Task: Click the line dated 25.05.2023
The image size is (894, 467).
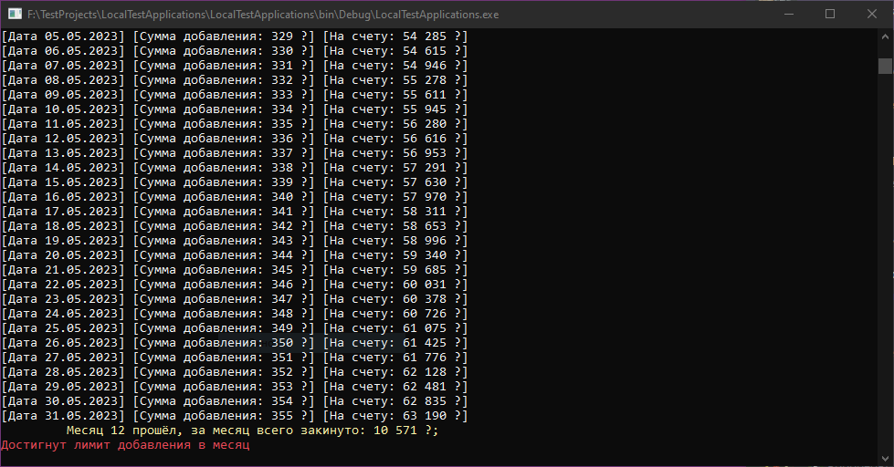Action: [235, 328]
